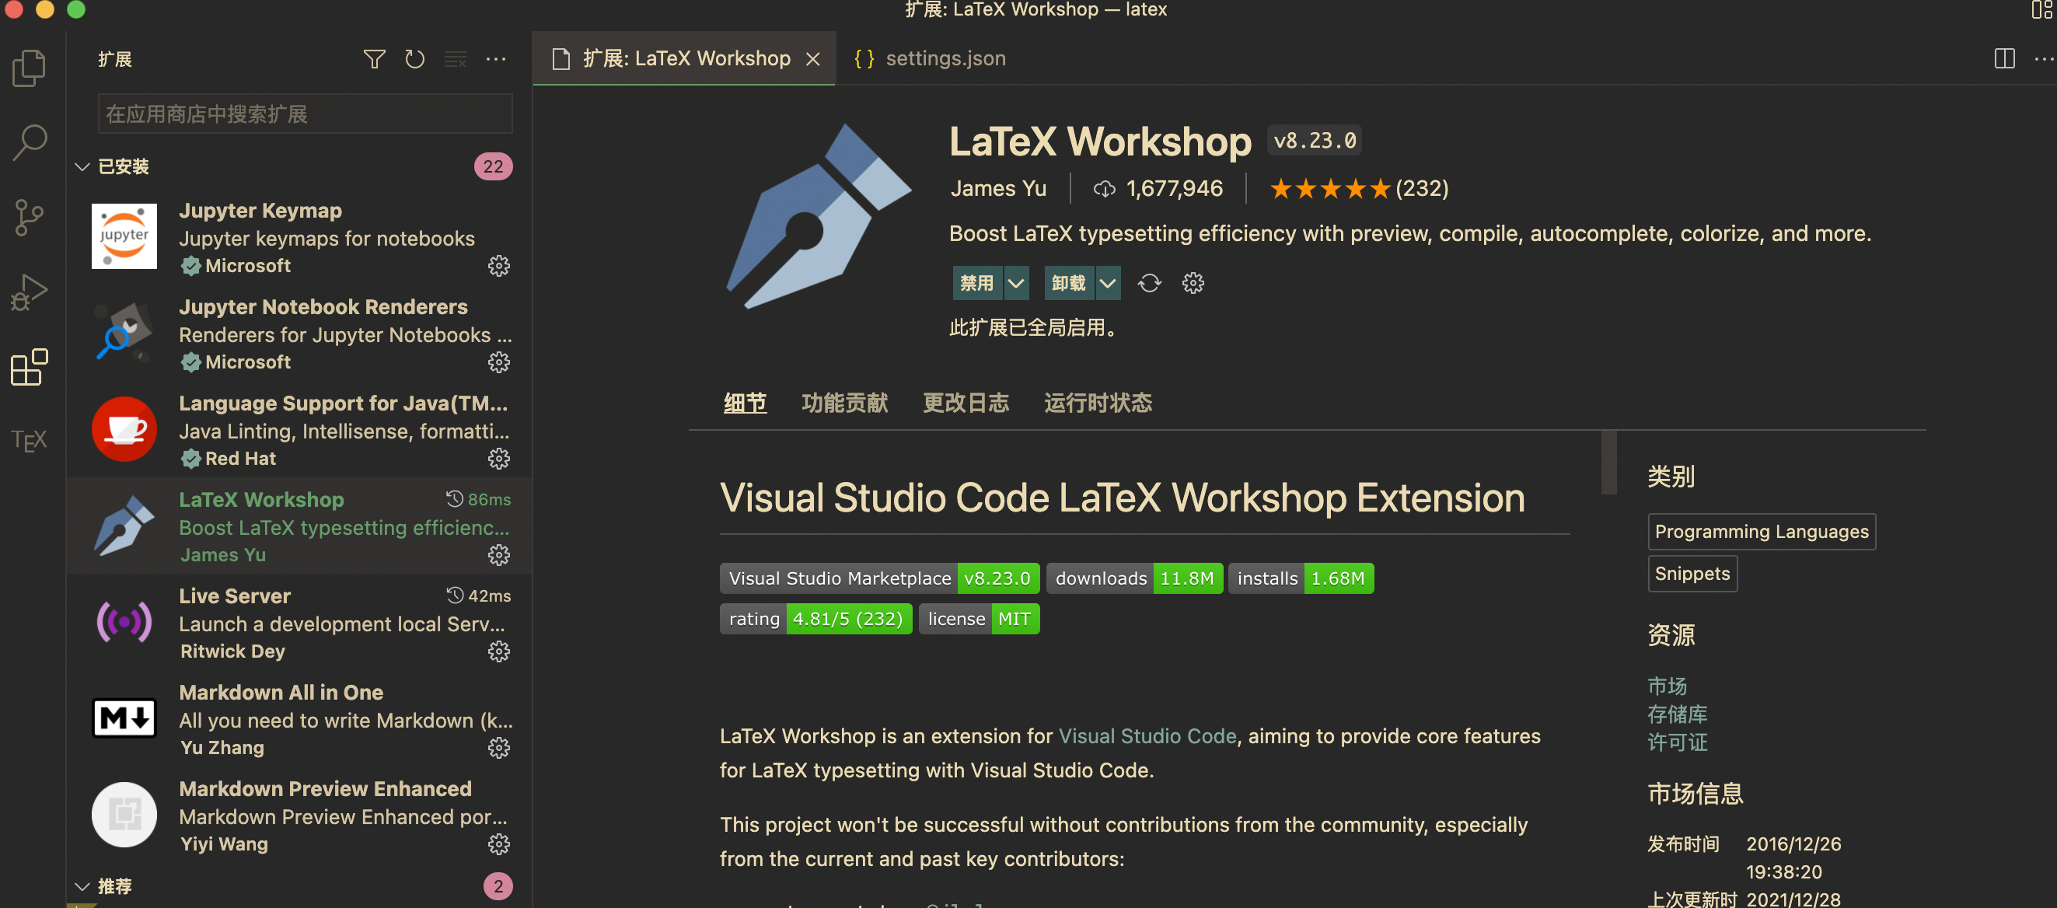The image size is (2057, 908).
Task: Open the extensions panel more actions menu
Action: tap(496, 59)
